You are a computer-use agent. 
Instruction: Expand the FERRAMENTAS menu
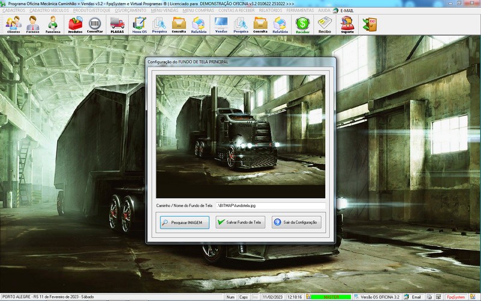click(x=299, y=11)
